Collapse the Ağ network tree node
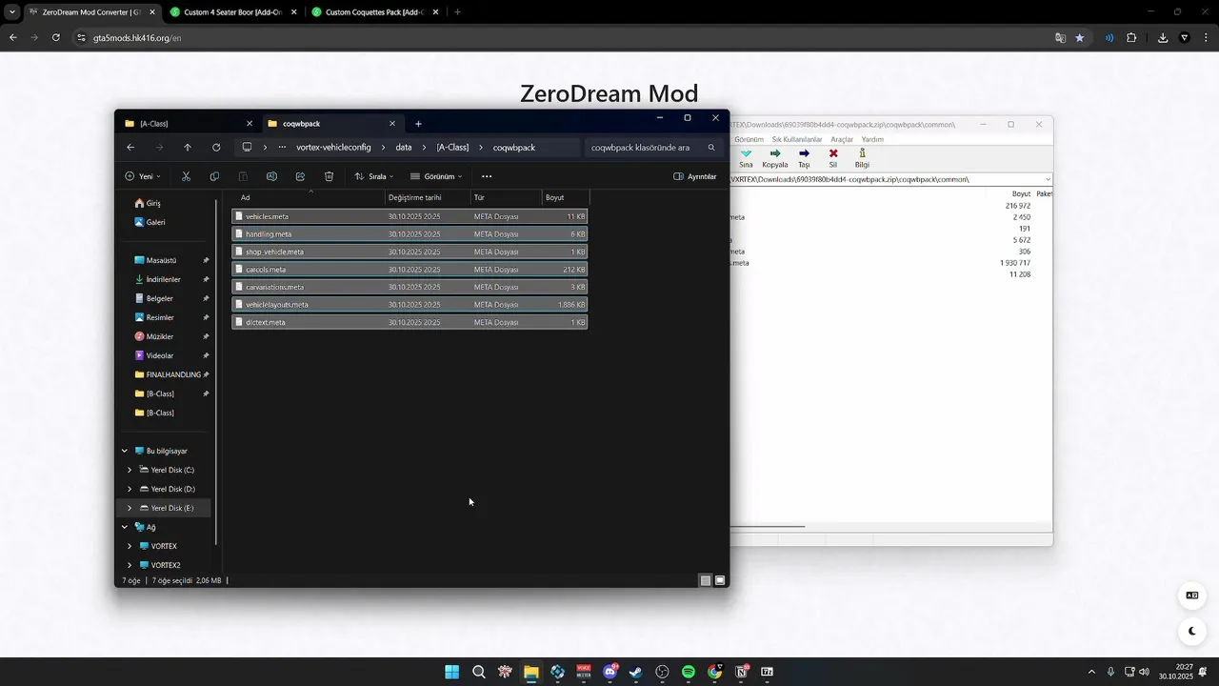The width and height of the screenshot is (1219, 686). tap(124, 527)
